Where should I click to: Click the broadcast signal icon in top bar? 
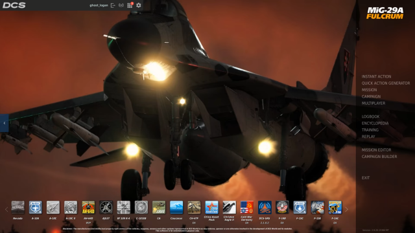(x=121, y=5)
